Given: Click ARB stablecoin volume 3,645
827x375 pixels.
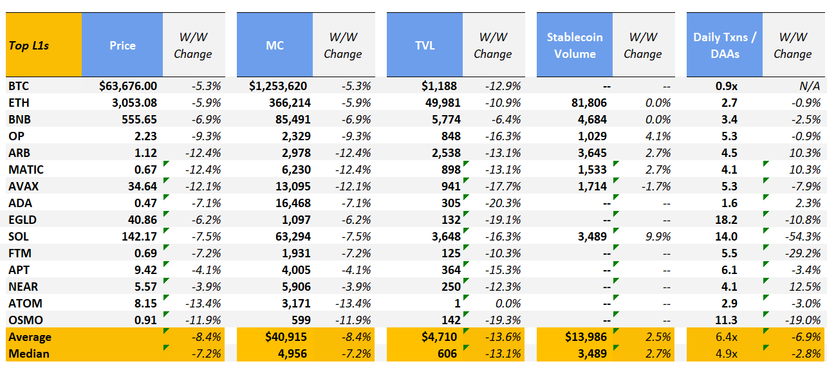Looking at the screenshot, I should pyautogui.click(x=594, y=152).
